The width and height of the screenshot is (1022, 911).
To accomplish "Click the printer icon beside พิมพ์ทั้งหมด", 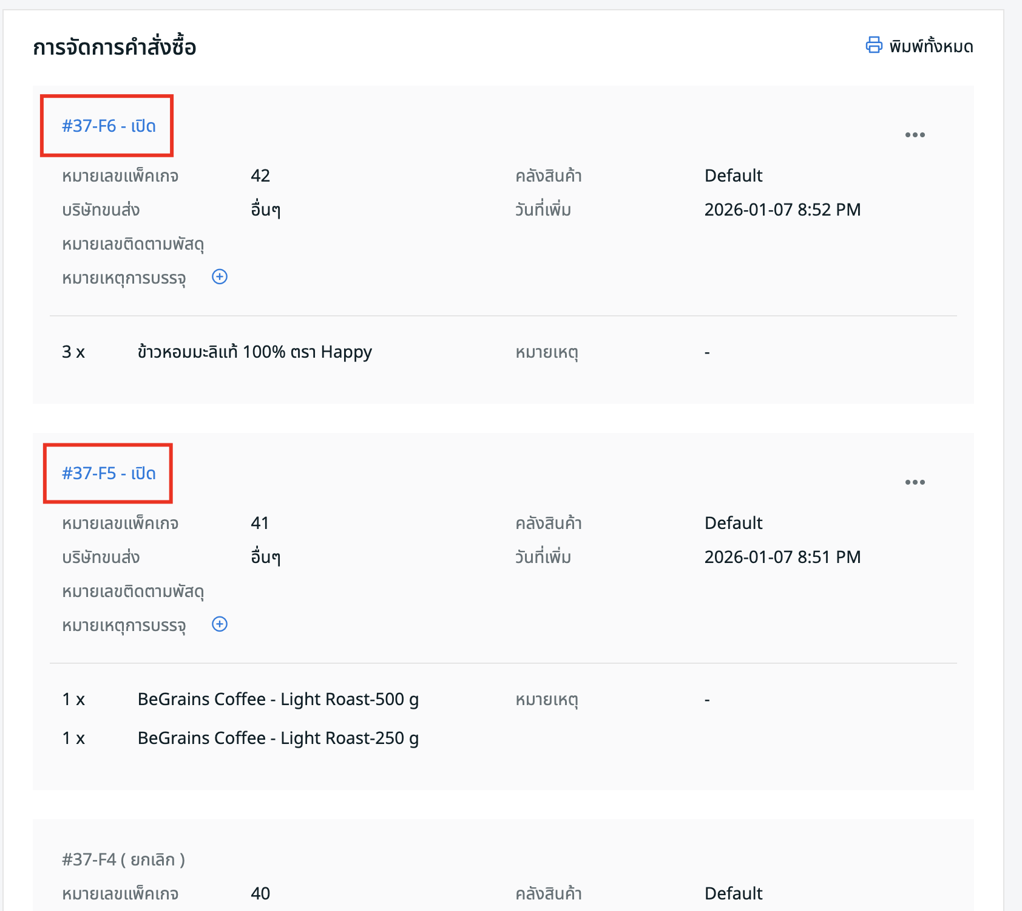I will 873,46.
